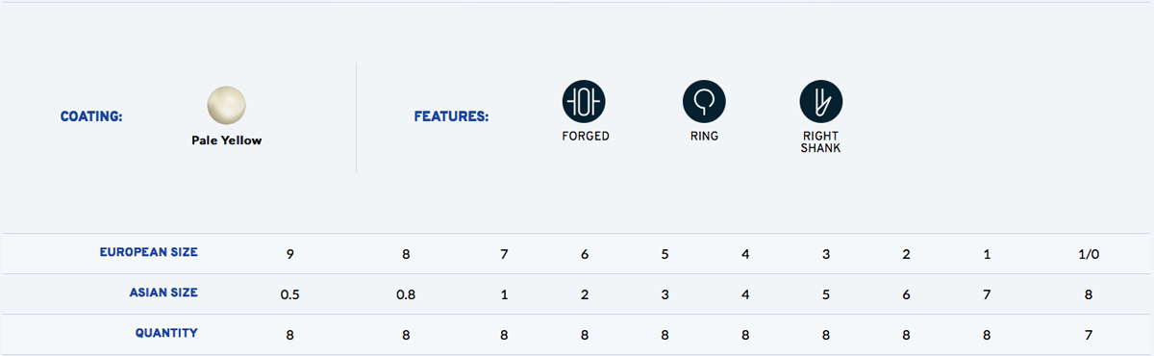
Task: Click the Ring feature icon
Action: pos(704,101)
